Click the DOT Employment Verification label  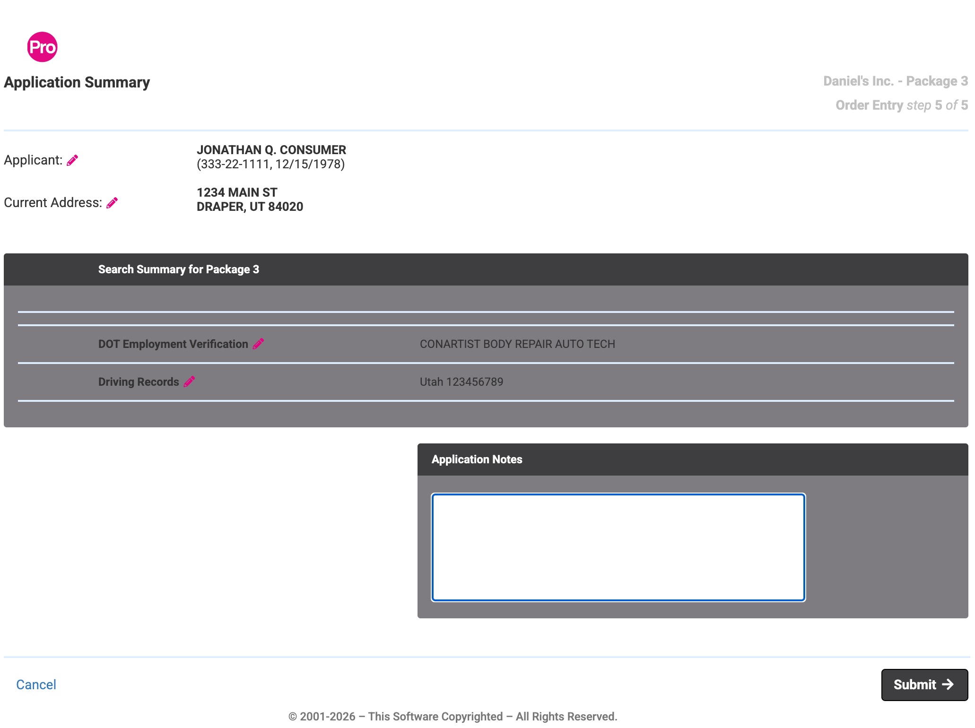tap(173, 344)
